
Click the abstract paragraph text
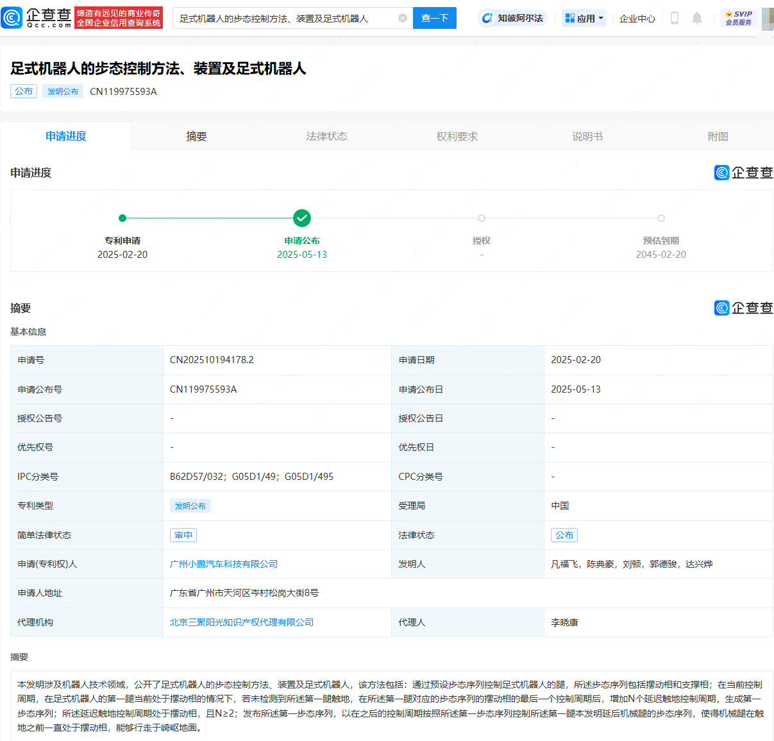click(391, 706)
